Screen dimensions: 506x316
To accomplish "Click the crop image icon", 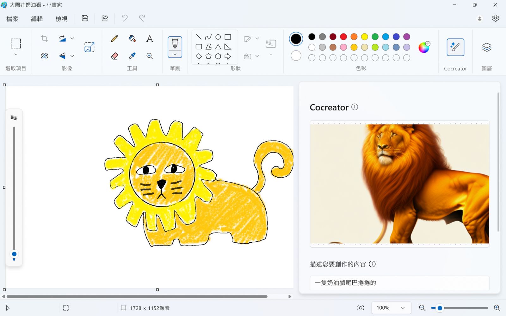I will point(44,39).
